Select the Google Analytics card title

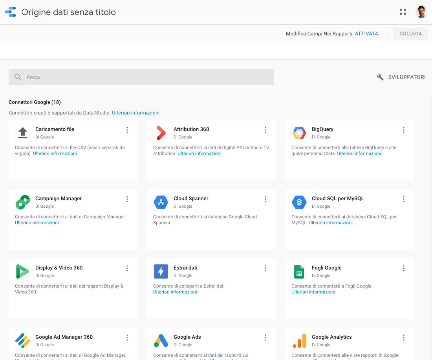pyautogui.click(x=332, y=337)
